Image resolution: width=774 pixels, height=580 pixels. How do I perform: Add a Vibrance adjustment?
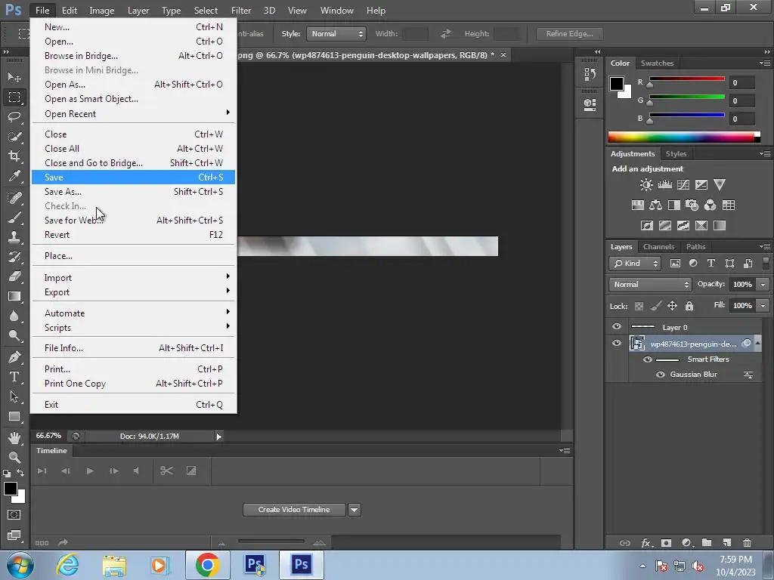720,185
